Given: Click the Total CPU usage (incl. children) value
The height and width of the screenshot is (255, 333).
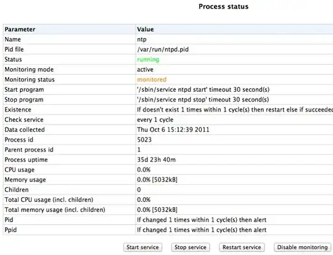Looking at the screenshot, I should tap(144, 200).
